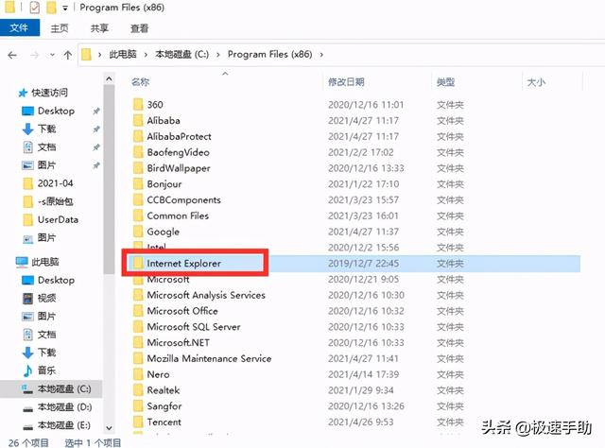The width and height of the screenshot is (605, 448).
Task: Click 视频 icon under 此电脑
Action: coord(27,299)
